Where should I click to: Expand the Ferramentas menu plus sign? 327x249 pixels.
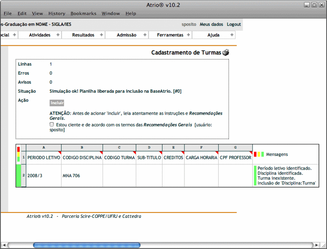click(188, 35)
